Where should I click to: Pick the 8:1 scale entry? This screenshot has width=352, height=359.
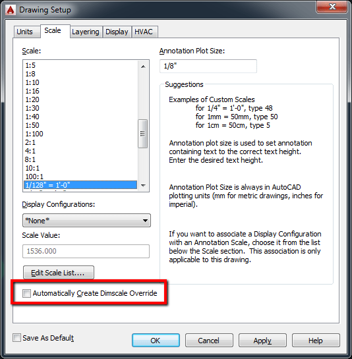pos(80,159)
